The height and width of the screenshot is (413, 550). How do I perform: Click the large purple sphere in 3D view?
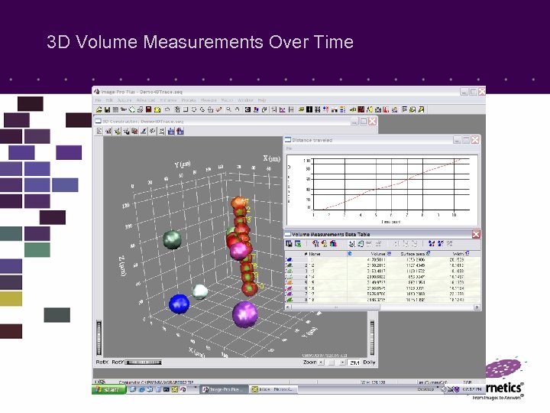pyautogui.click(x=245, y=314)
